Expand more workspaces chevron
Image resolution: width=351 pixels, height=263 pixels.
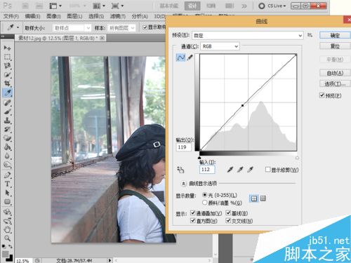tap(244, 6)
